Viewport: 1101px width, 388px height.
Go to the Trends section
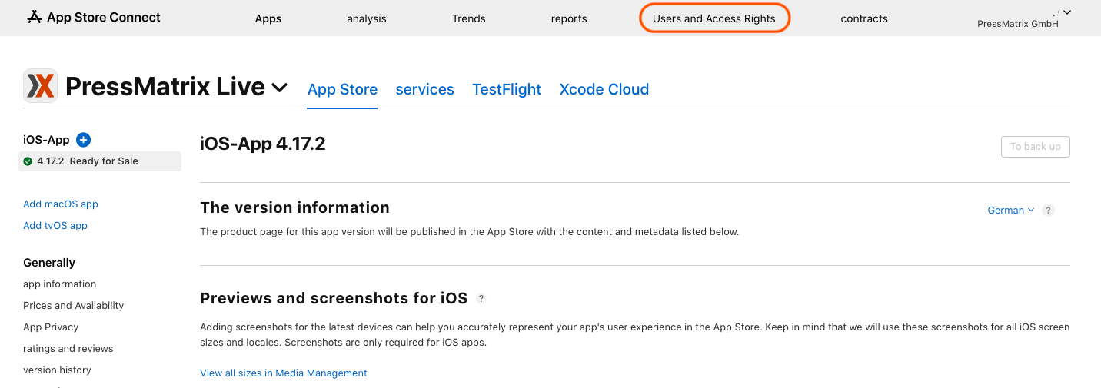coord(469,18)
